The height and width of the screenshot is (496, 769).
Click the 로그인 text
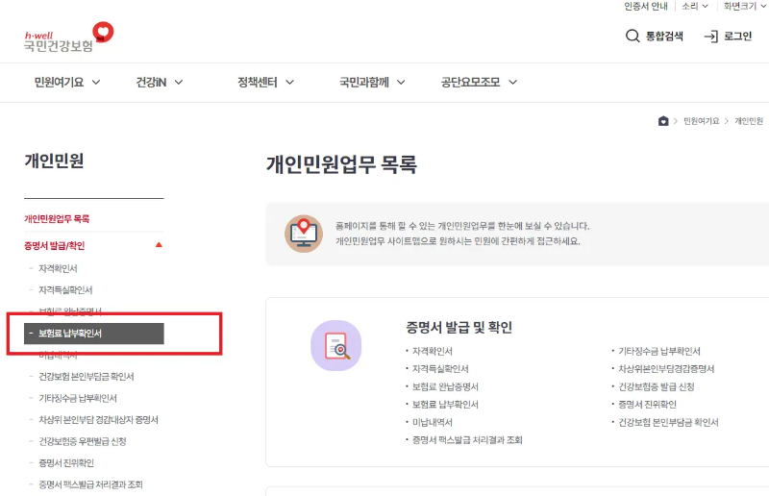[x=737, y=36]
